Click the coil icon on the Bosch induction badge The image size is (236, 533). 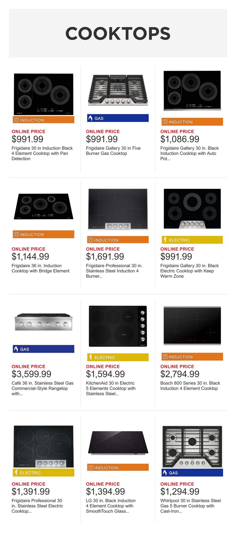[x=165, y=357]
